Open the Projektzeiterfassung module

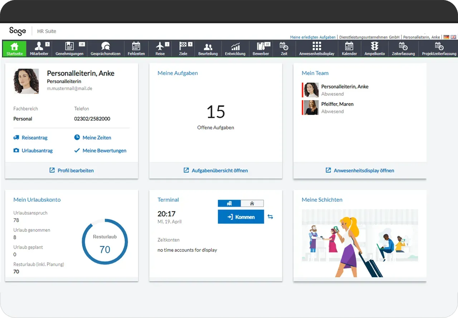click(x=439, y=49)
